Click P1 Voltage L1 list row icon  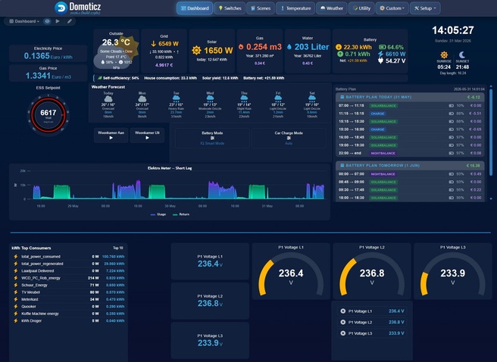coord(342,311)
